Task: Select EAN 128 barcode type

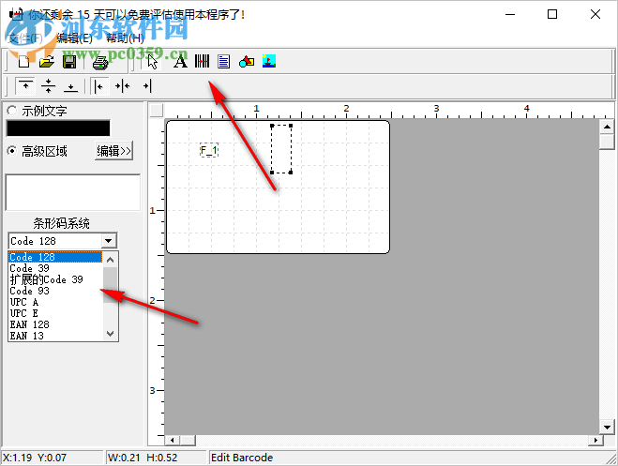Action: tap(55, 324)
